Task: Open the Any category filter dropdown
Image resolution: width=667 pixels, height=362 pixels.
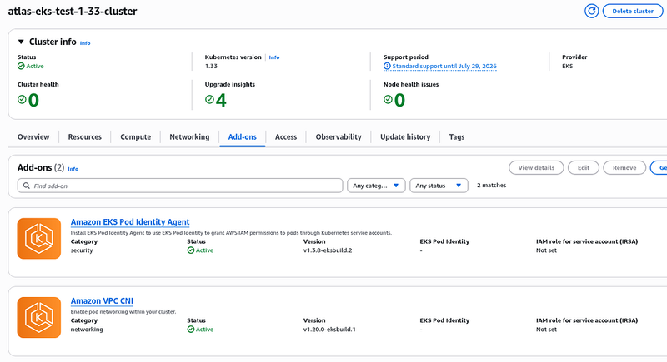Action: pos(376,186)
